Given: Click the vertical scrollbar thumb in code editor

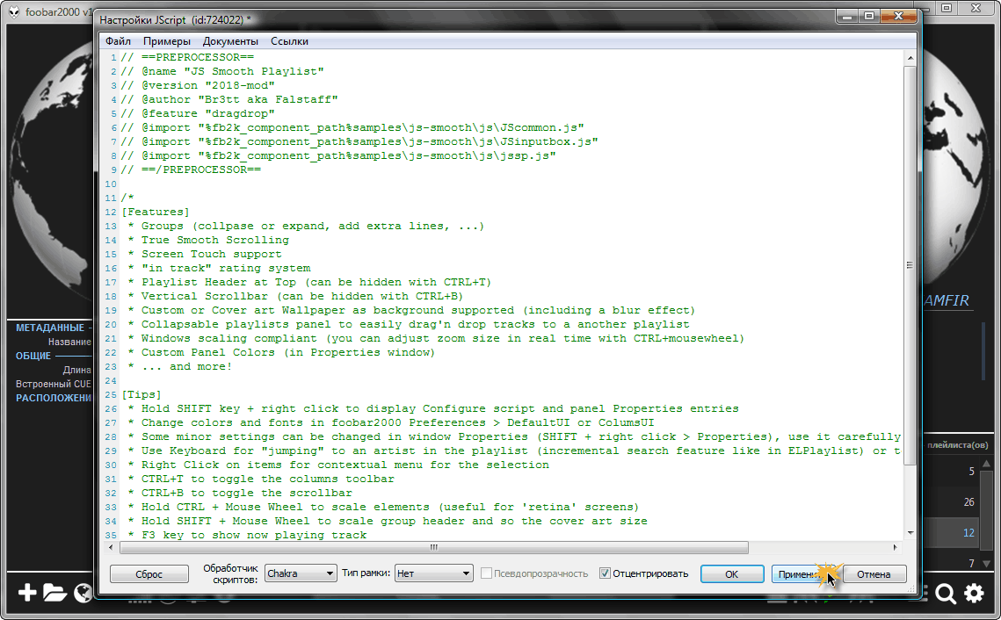Looking at the screenshot, I should click(910, 264).
